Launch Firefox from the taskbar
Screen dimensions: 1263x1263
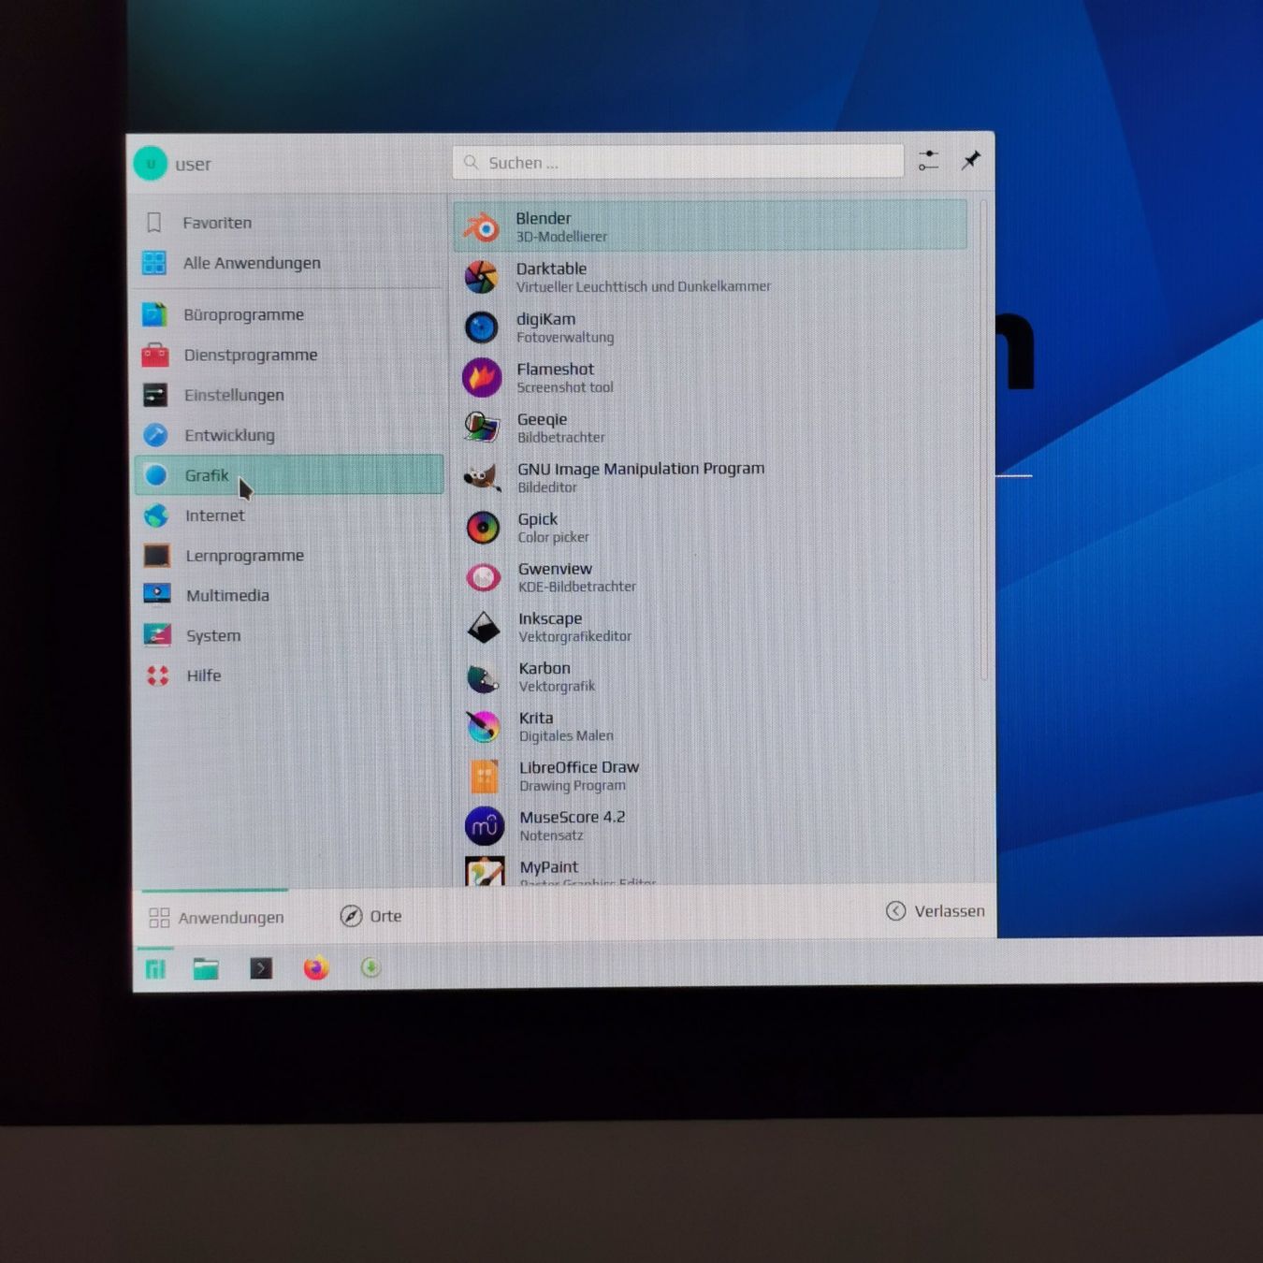pyautogui.click(x=316, y=967)
